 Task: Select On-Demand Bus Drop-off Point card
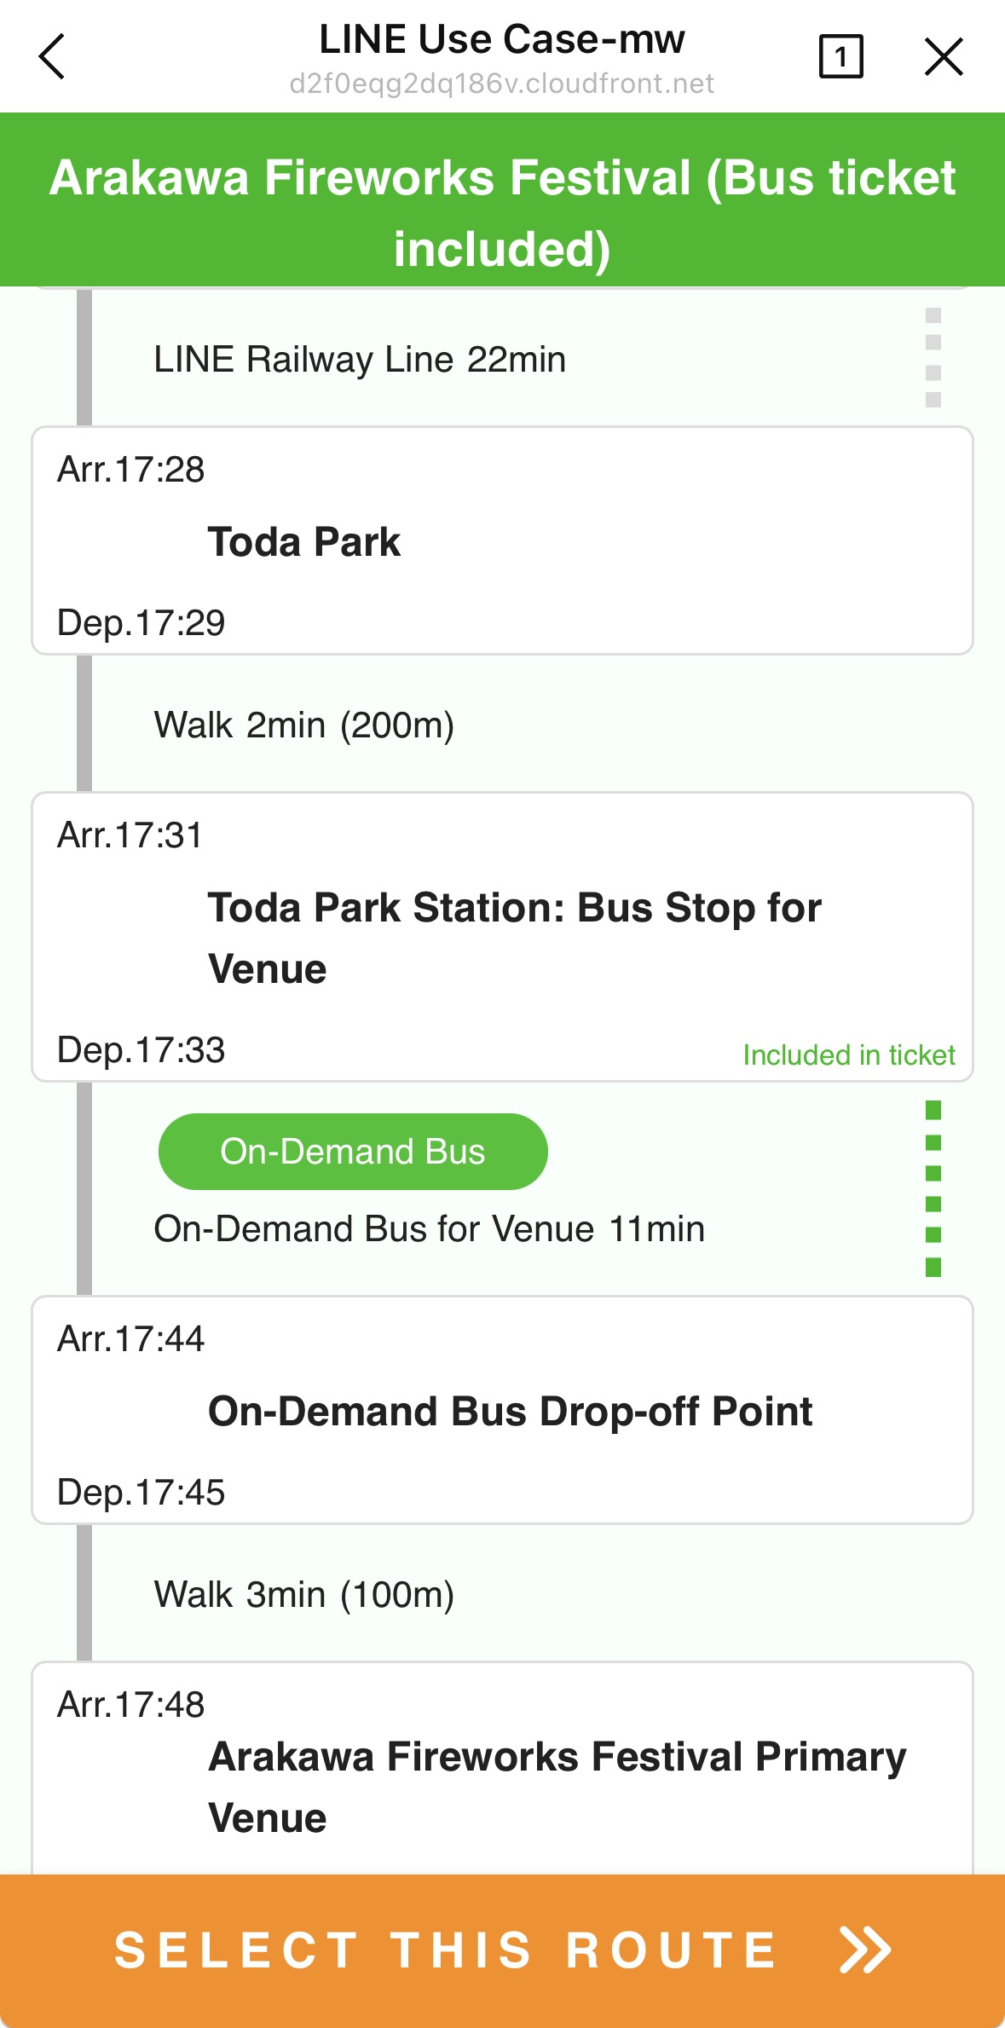pos(502,1411)
